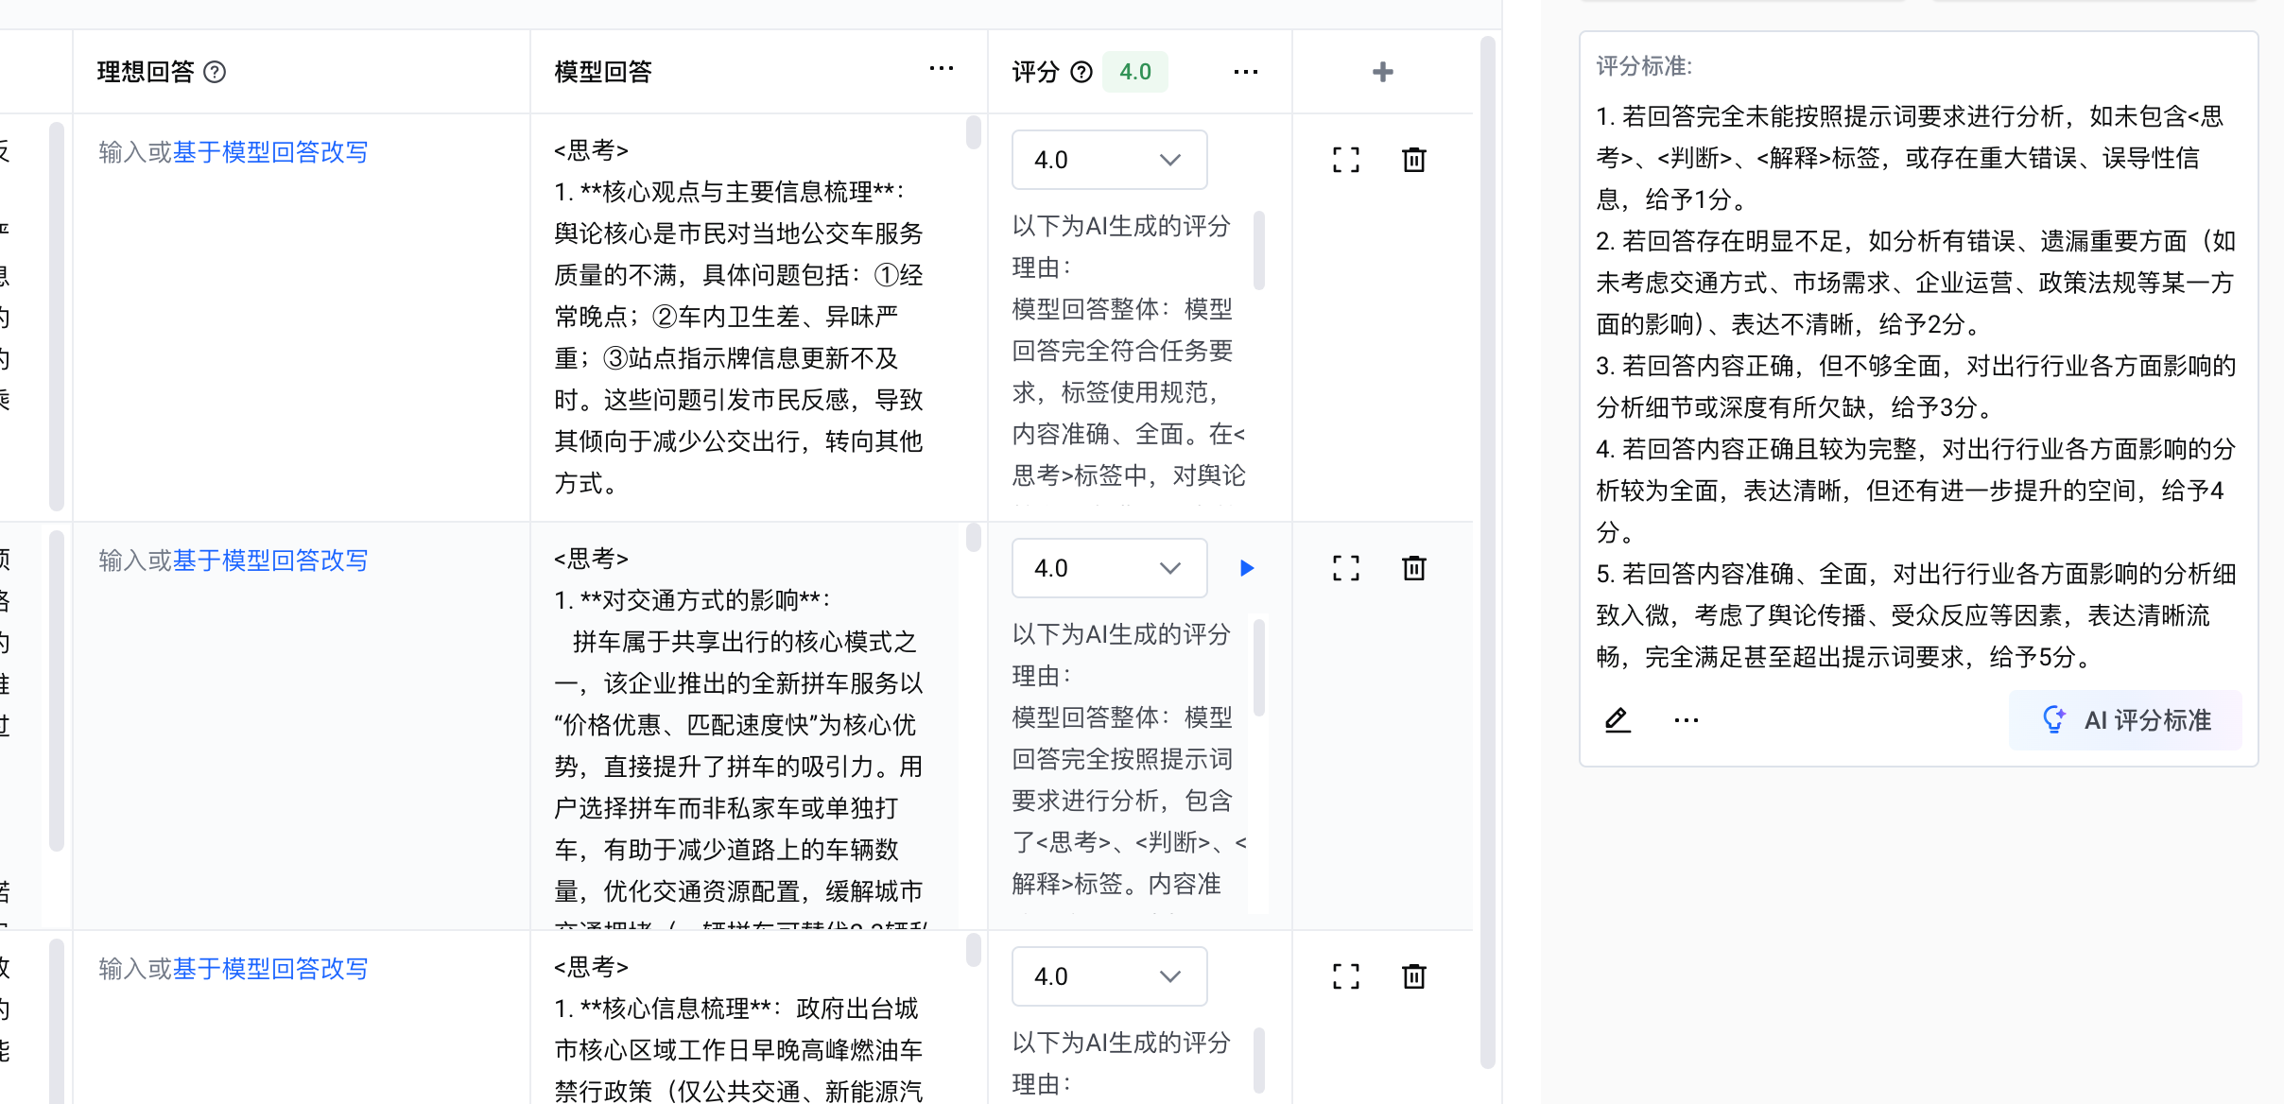
Task: Run scoring with blue play button
Action: pos(1247,568)
